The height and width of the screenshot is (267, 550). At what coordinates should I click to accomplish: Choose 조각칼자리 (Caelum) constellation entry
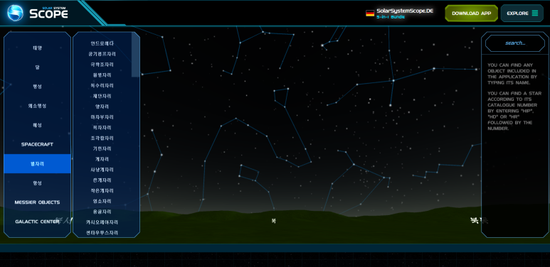(x=102, y=138)
